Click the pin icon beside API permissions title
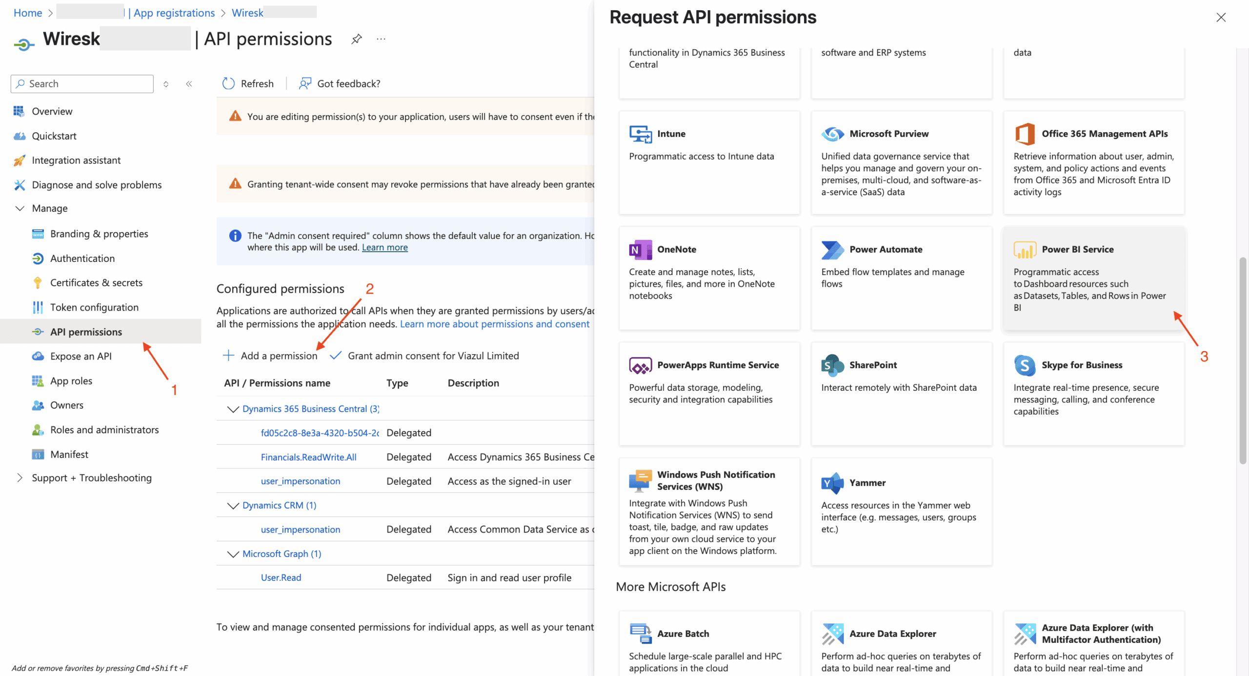 click(x=357, y=39)
